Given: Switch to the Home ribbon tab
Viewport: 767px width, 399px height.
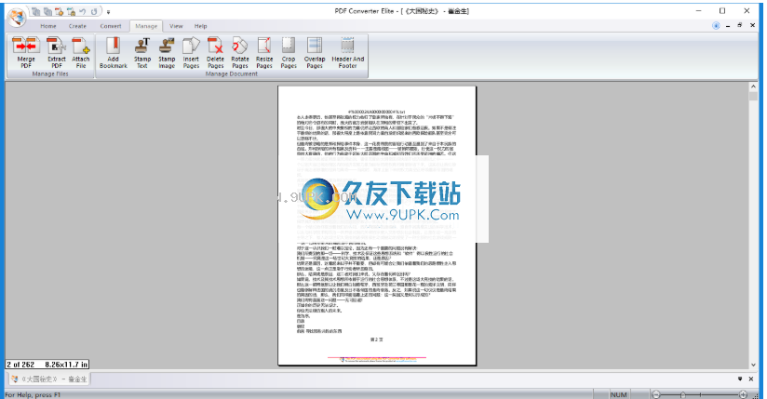Looking at the screenshot, I should 48,26.
